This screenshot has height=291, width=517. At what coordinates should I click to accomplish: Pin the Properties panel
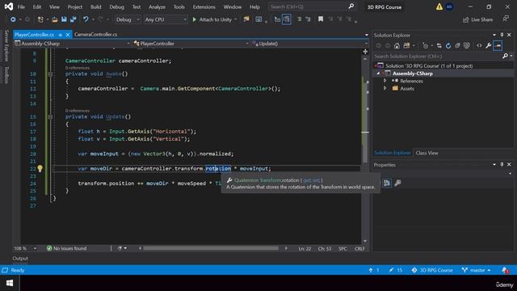click(x=502, y=165)
